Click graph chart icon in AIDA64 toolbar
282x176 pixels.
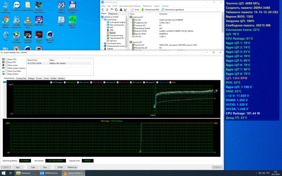[x=125, y=10]
